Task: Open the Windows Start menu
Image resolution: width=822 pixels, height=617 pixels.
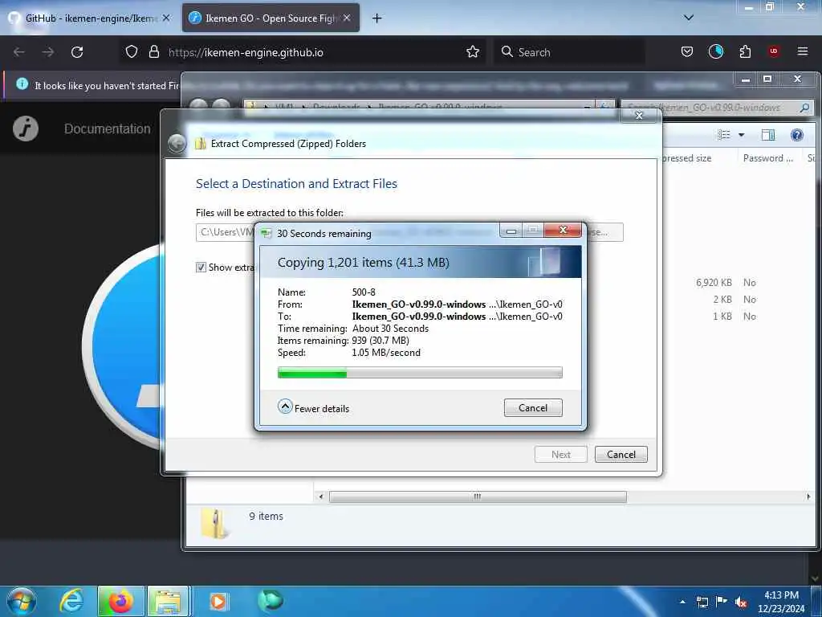Action: coord(22,601)
